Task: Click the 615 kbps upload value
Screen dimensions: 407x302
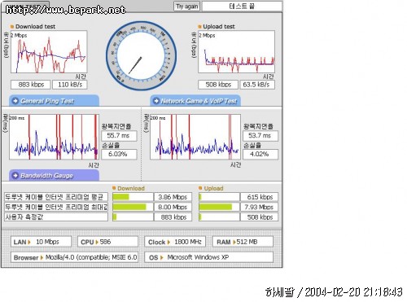Action: (x=260, y=197)
